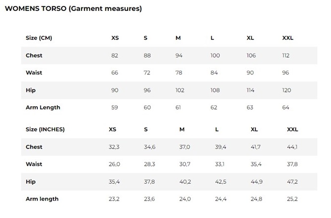The width and height of the screenshot is (331, 218).
Task: Click the XXL column header in CM table
Action: pyautogui.click(x=288, y=38)
